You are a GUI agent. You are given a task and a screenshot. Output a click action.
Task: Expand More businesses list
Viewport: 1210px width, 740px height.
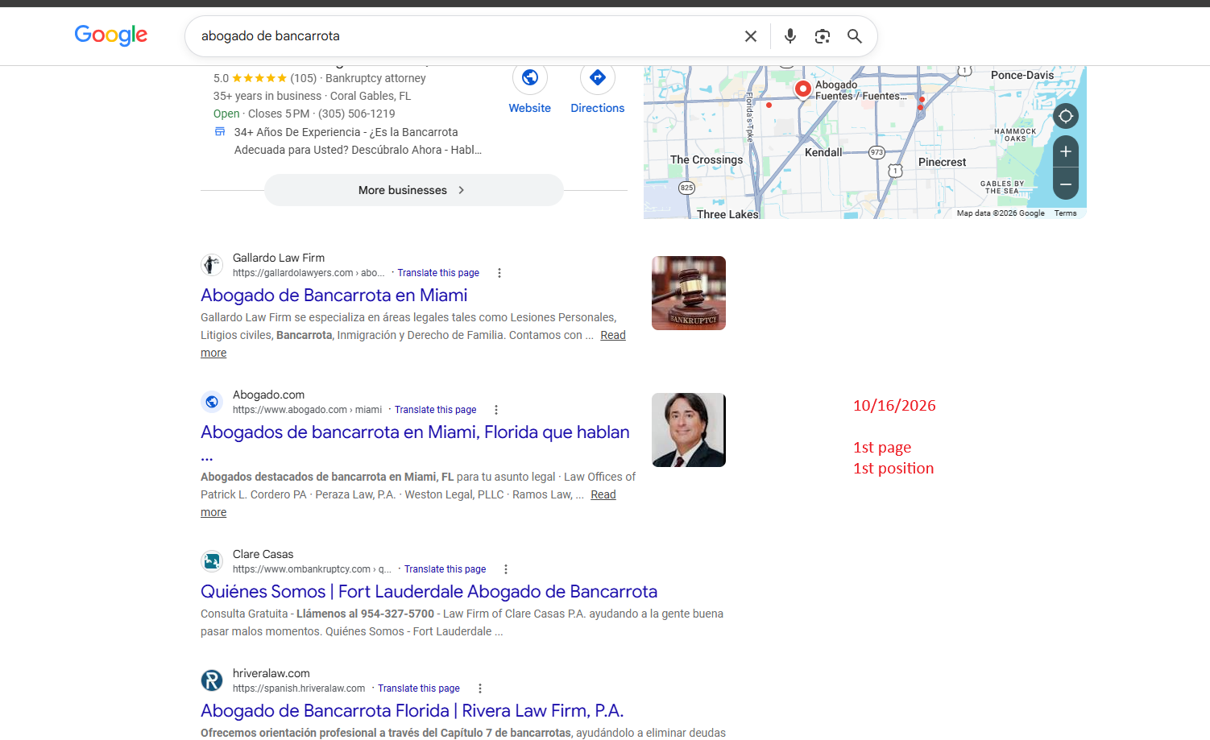(x=414, y=190)
